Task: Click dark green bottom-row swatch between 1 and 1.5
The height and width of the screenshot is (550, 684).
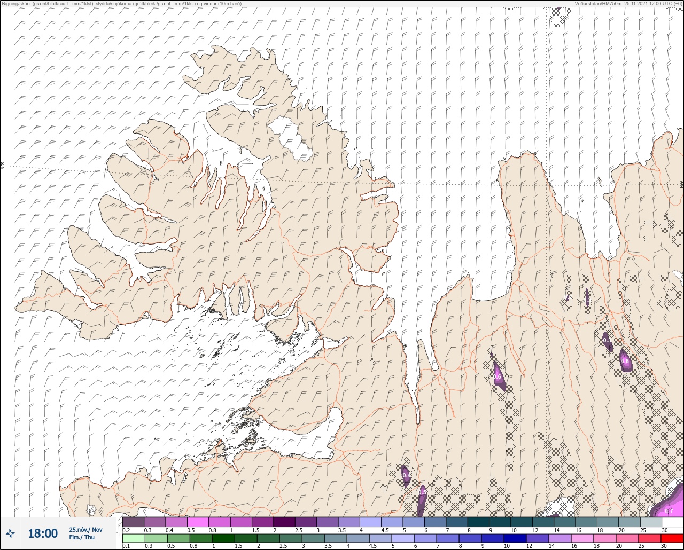Action: pyautogui.click(x=223, y=538)
